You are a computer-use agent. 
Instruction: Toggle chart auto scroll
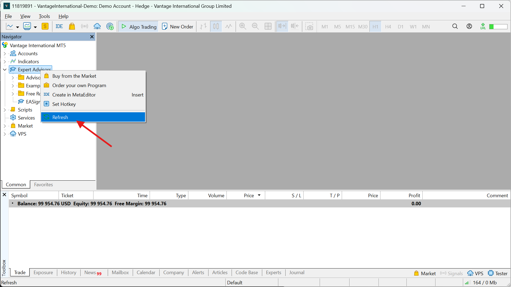[282, 26]
